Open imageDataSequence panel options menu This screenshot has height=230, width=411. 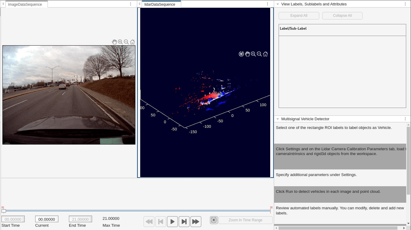131,4
